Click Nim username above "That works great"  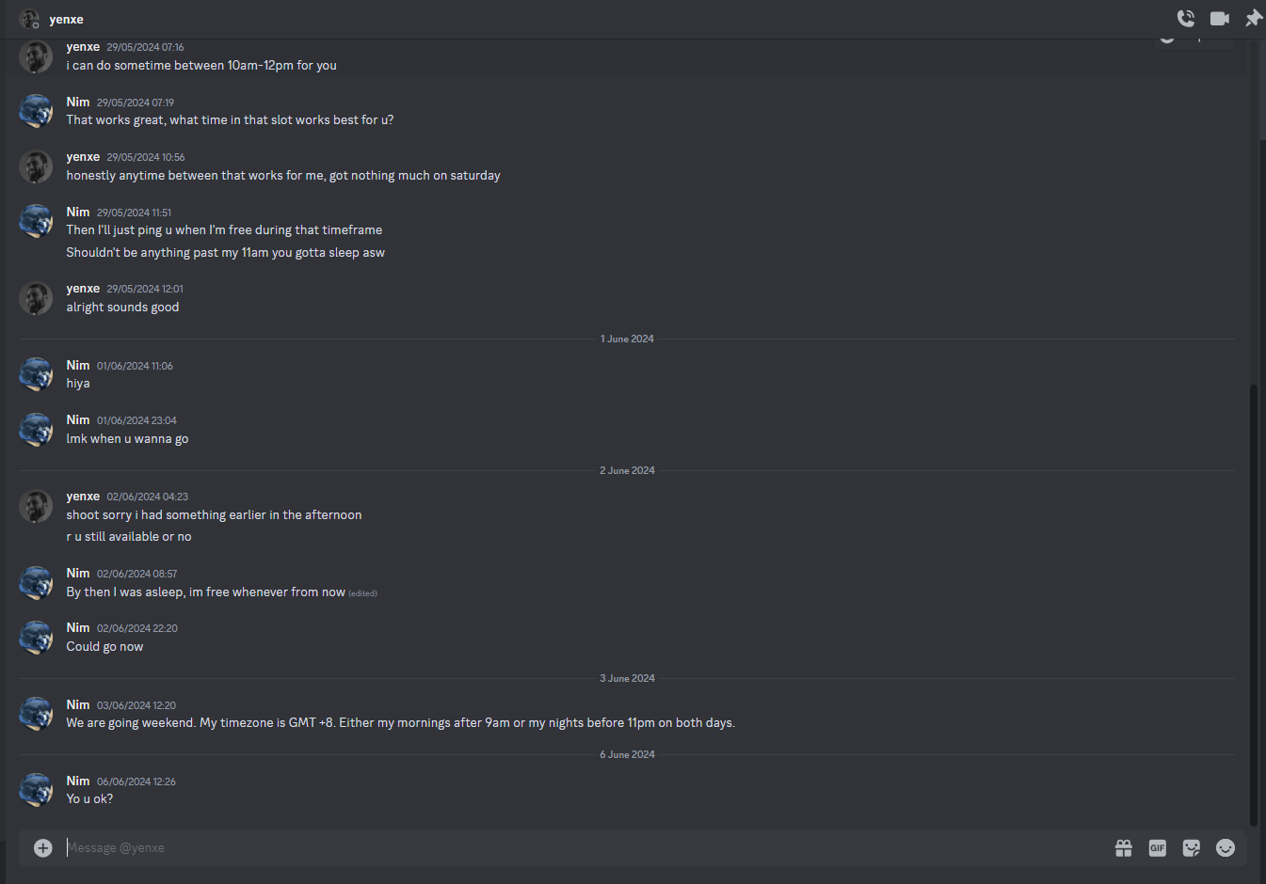(x=78, y=102)
